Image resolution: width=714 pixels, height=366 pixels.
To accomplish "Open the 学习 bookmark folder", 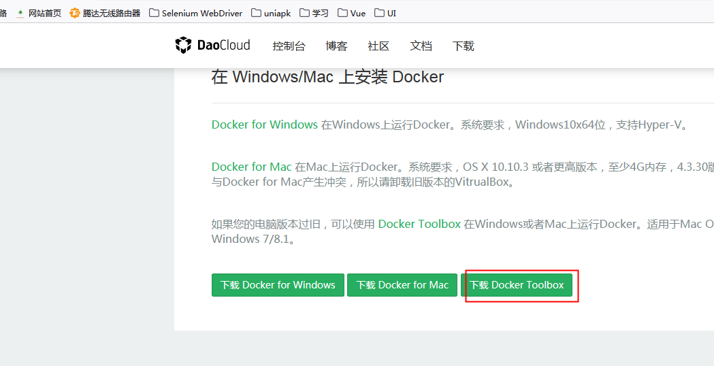I will tap(314, 13).
